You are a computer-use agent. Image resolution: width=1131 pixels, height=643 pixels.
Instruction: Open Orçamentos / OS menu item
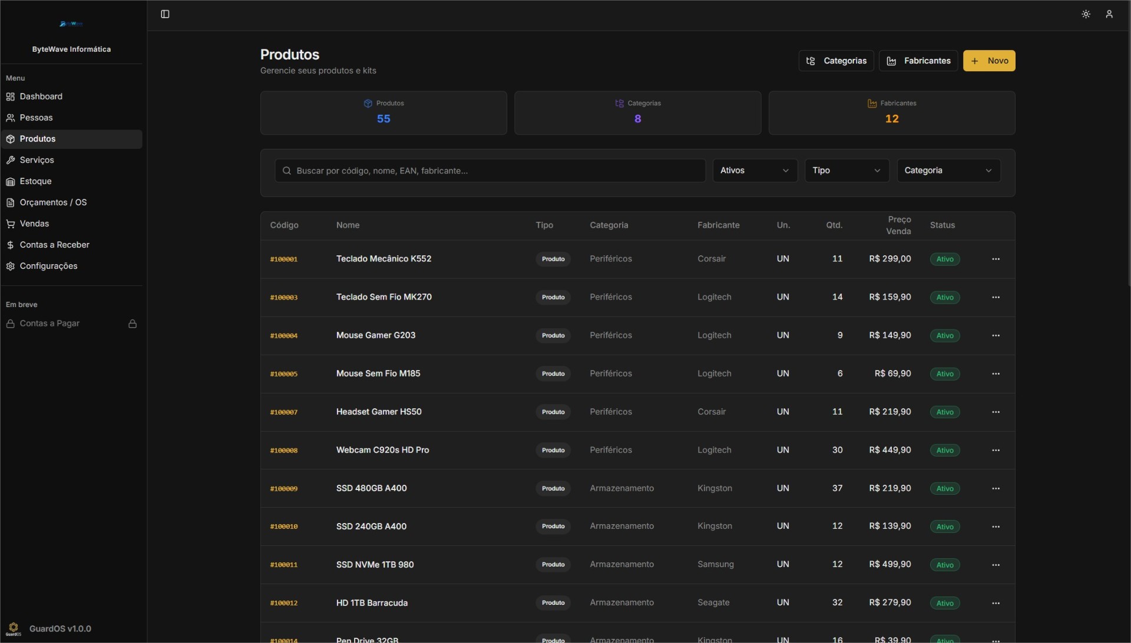pos(53,202)
